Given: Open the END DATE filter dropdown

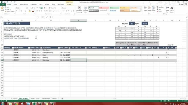Looking at the screenshot, I should tap(69, 48).
